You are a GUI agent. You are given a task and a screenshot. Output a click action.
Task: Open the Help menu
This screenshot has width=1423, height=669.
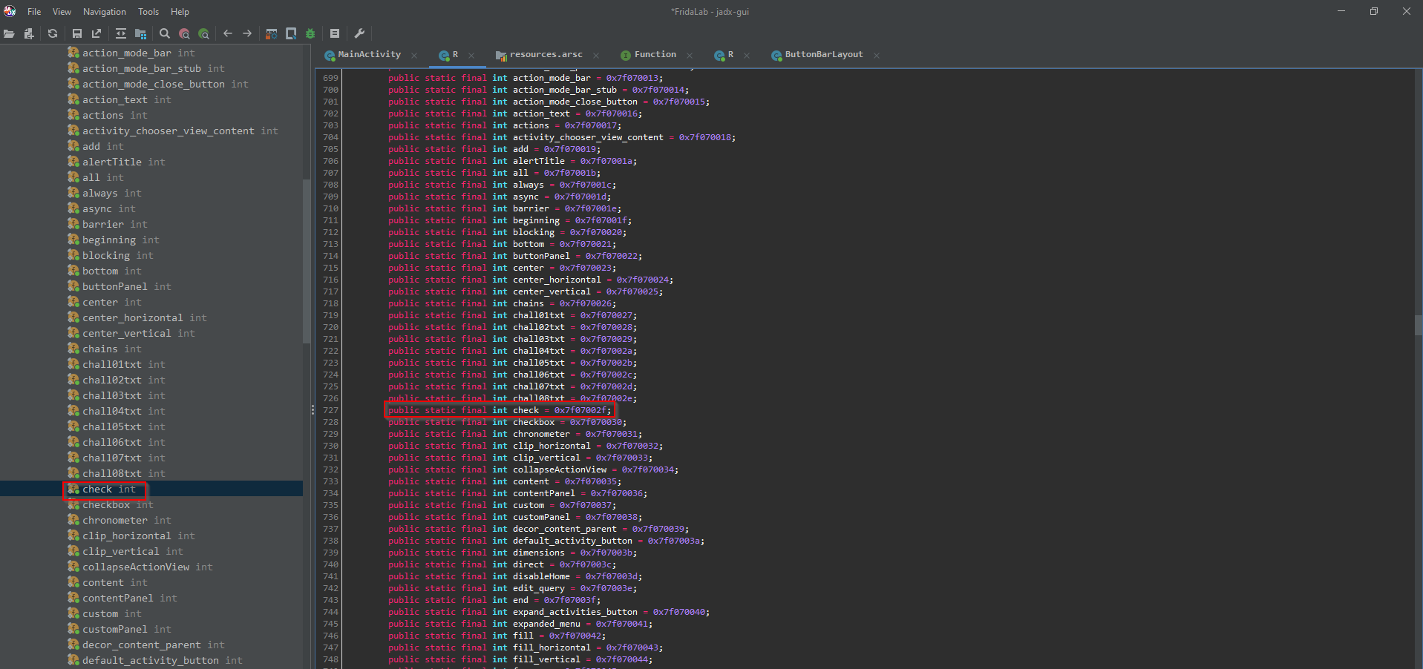click(x=180, y=12)
